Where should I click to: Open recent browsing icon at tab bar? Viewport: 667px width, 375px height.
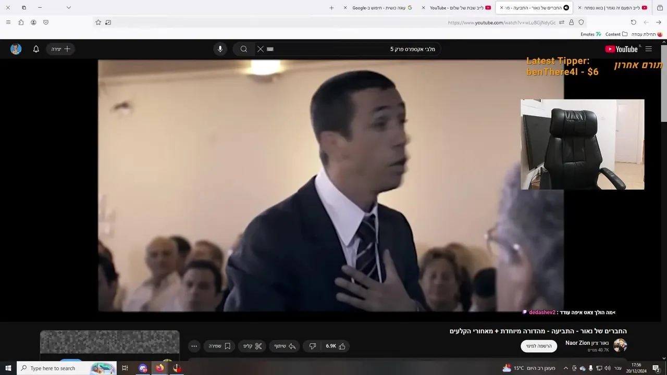click(660, 8)
